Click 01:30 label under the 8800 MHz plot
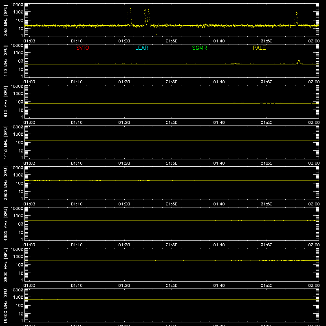The width and height of the screenshot is (326, 326). coord(172,286)
